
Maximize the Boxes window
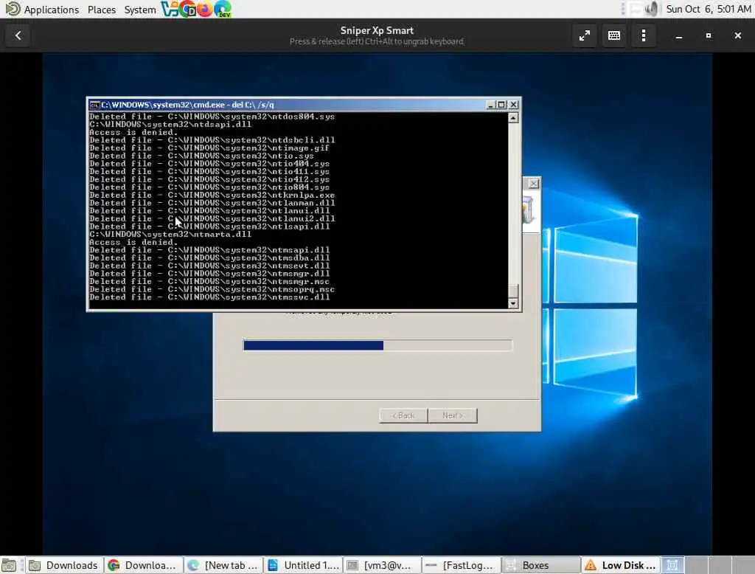[709, 35]
